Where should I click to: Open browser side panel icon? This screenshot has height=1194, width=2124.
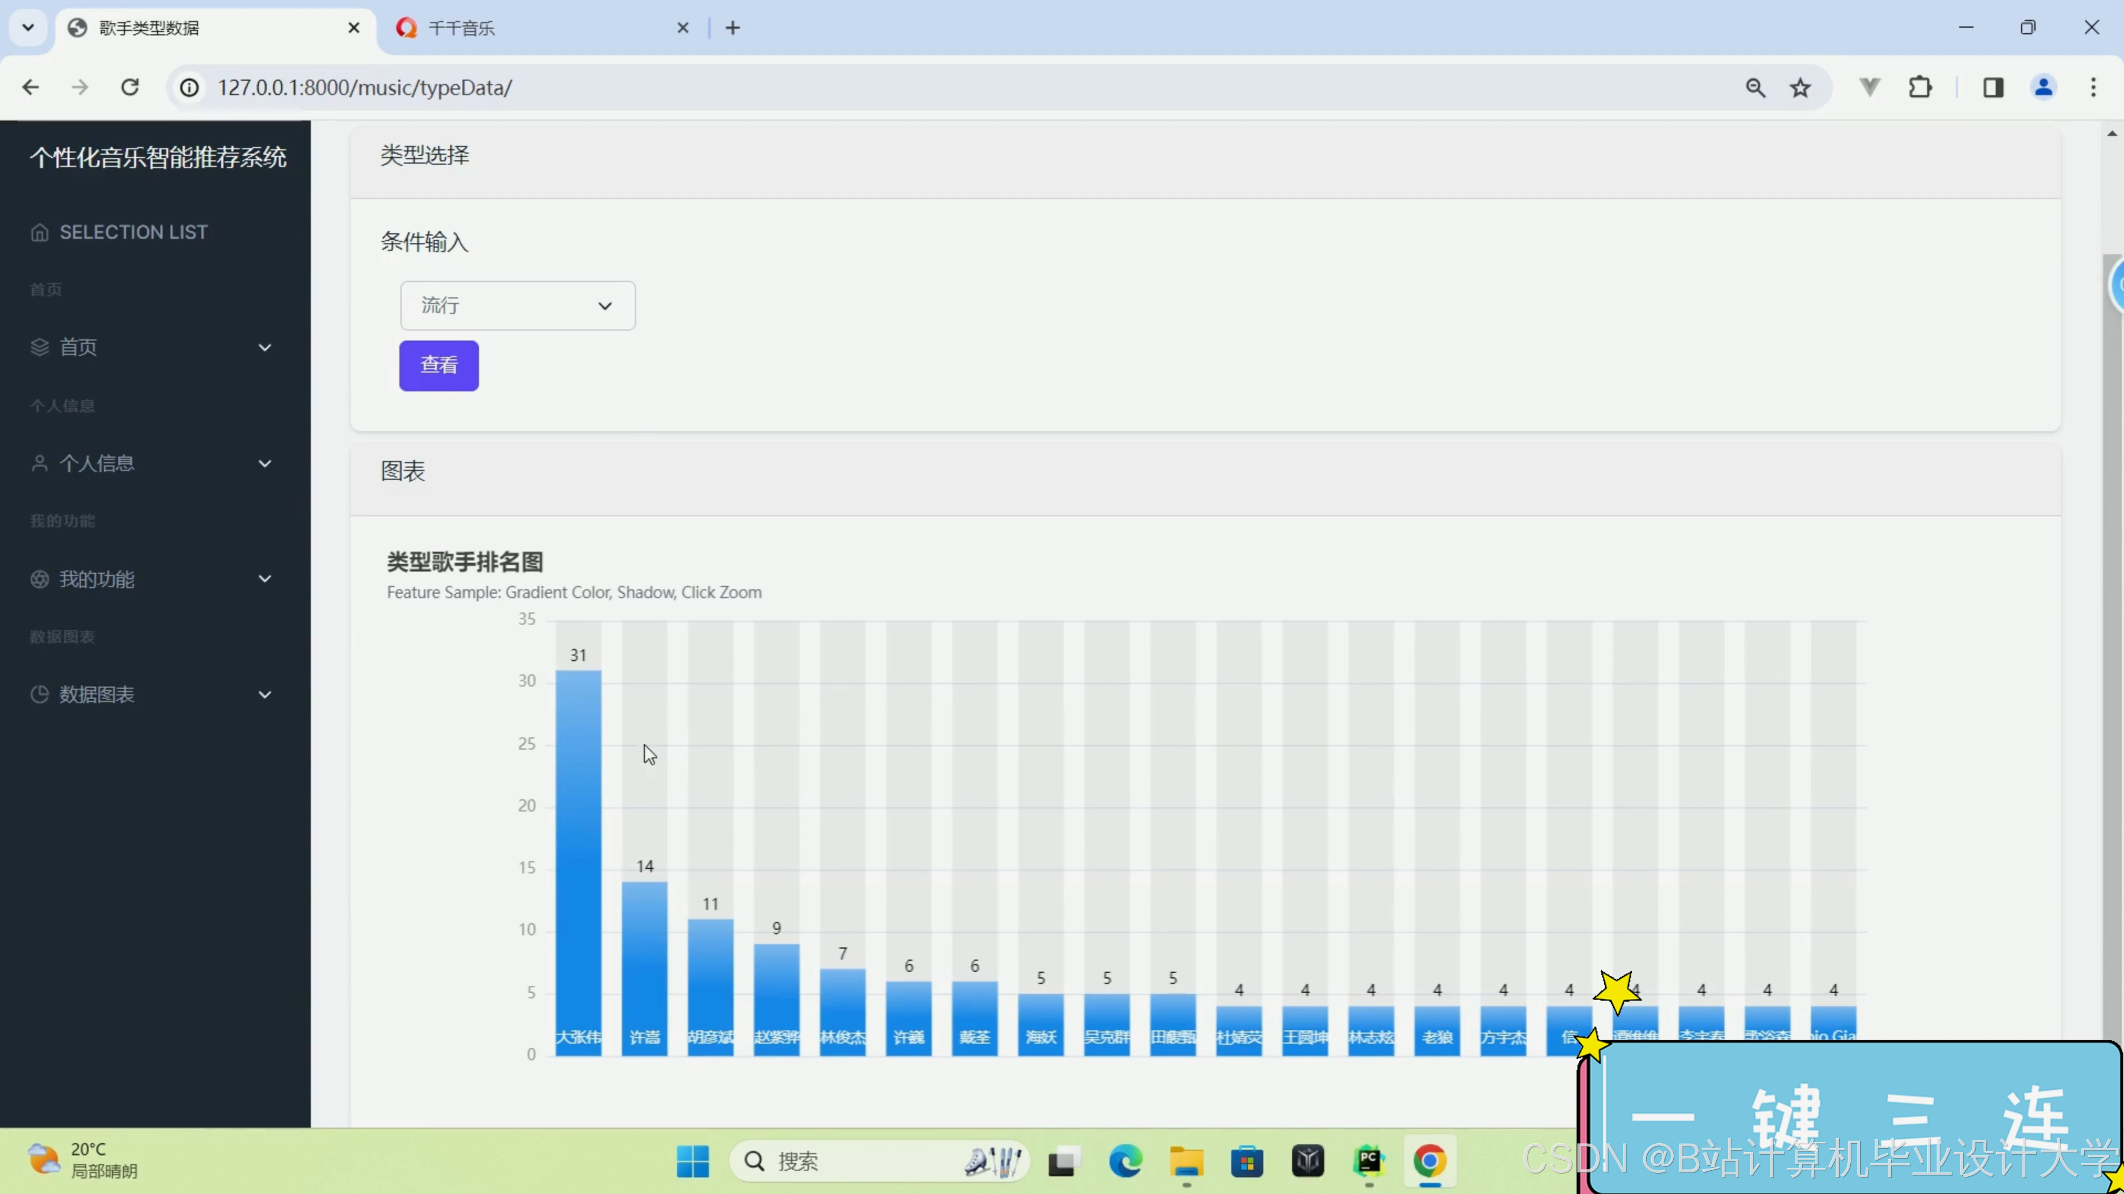pyautogui.click(x=1993, y=87)
